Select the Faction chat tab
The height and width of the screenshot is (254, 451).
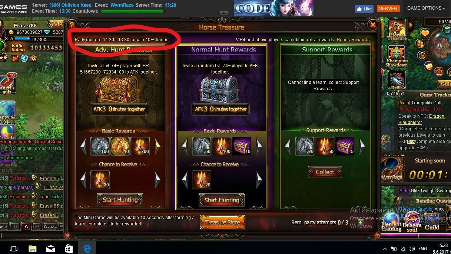(50, 226)
